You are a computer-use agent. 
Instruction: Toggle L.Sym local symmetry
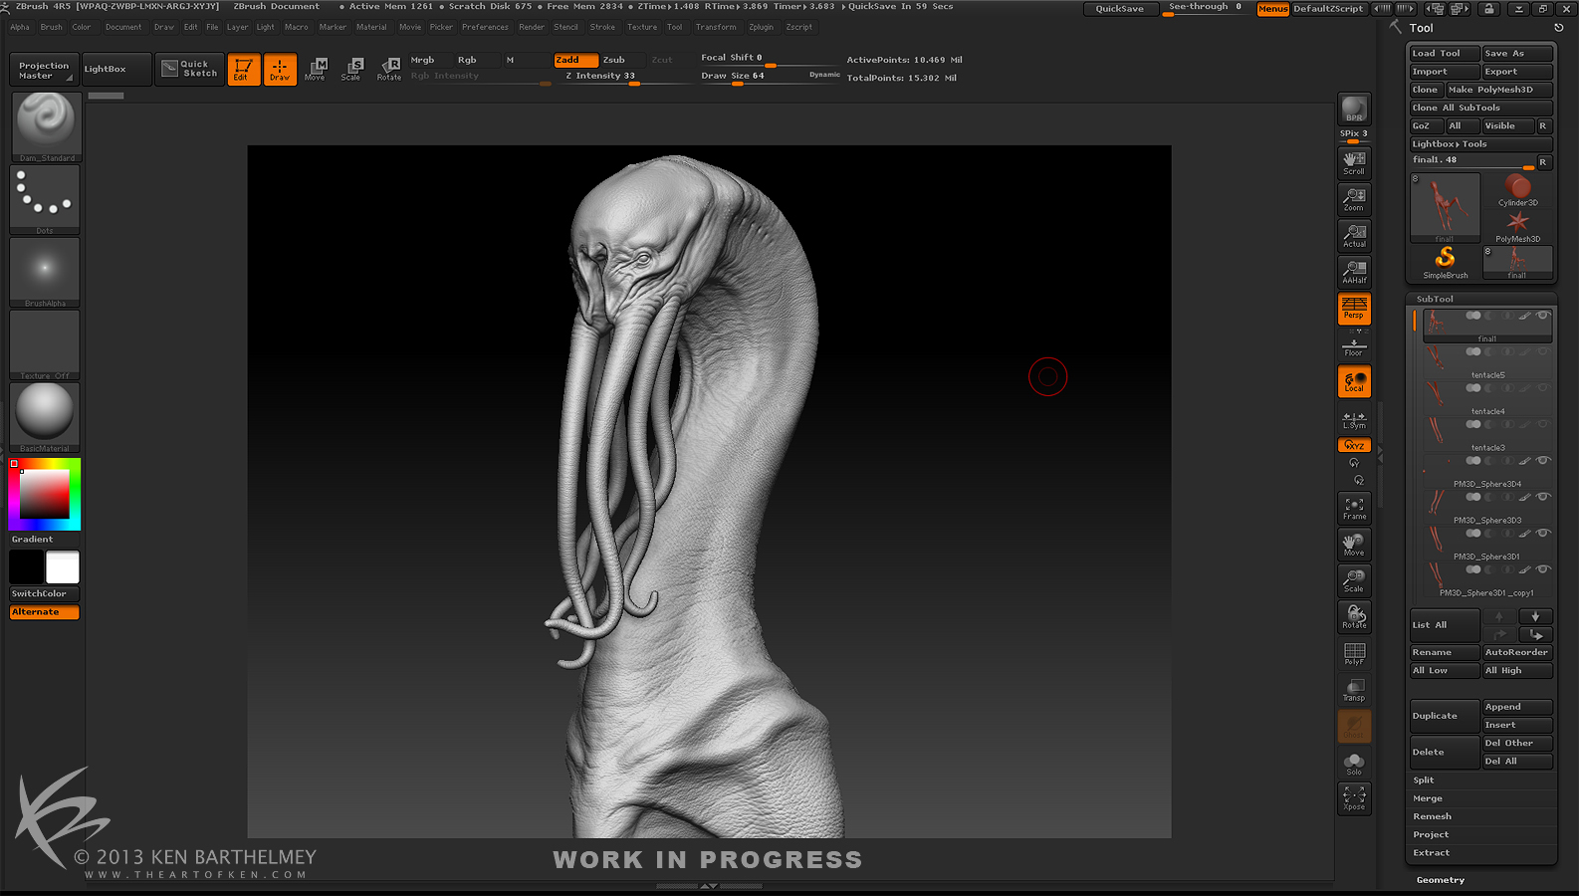1354,419
